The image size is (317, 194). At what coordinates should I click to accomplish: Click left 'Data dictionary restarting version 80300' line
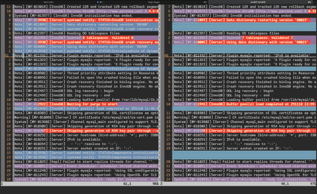[85, 24]
